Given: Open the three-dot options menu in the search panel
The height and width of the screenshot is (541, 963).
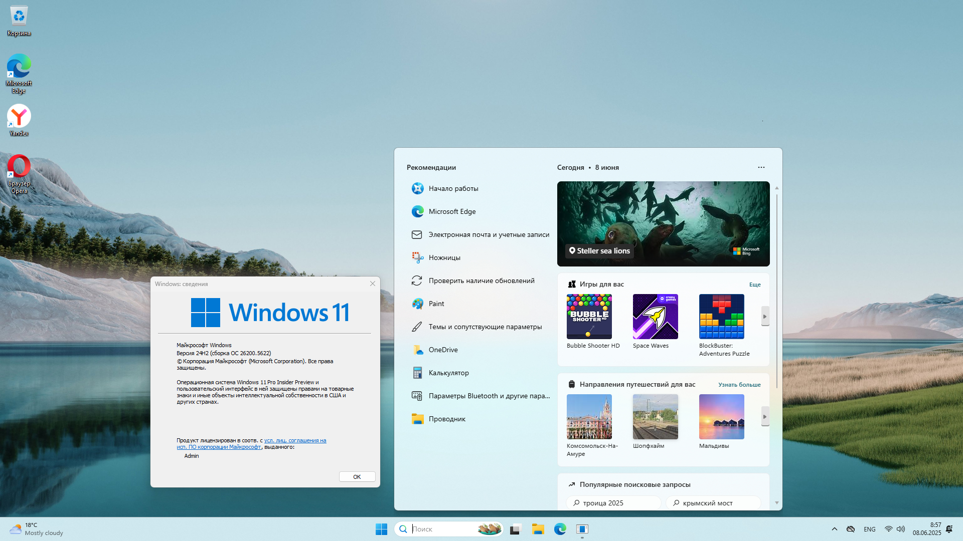Looking at the screenshot, I should point(761,167).
